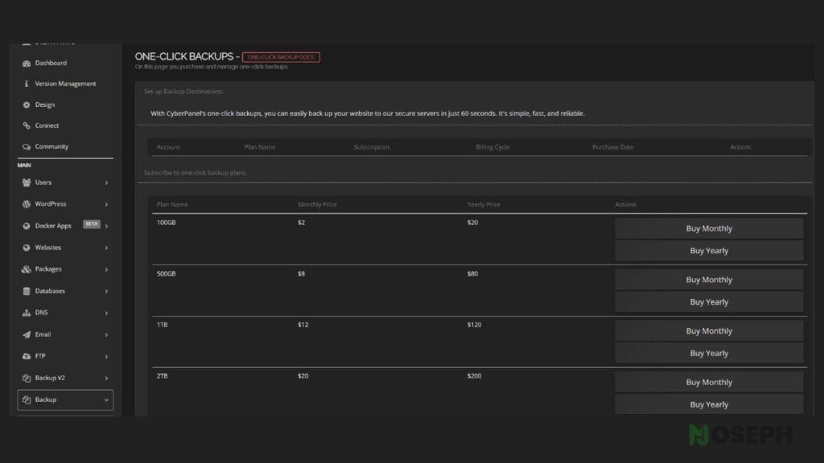Buy the 1TB plan yearly
Image resolution: width=824 pixels, height=463 pixels.
[709, 354]
